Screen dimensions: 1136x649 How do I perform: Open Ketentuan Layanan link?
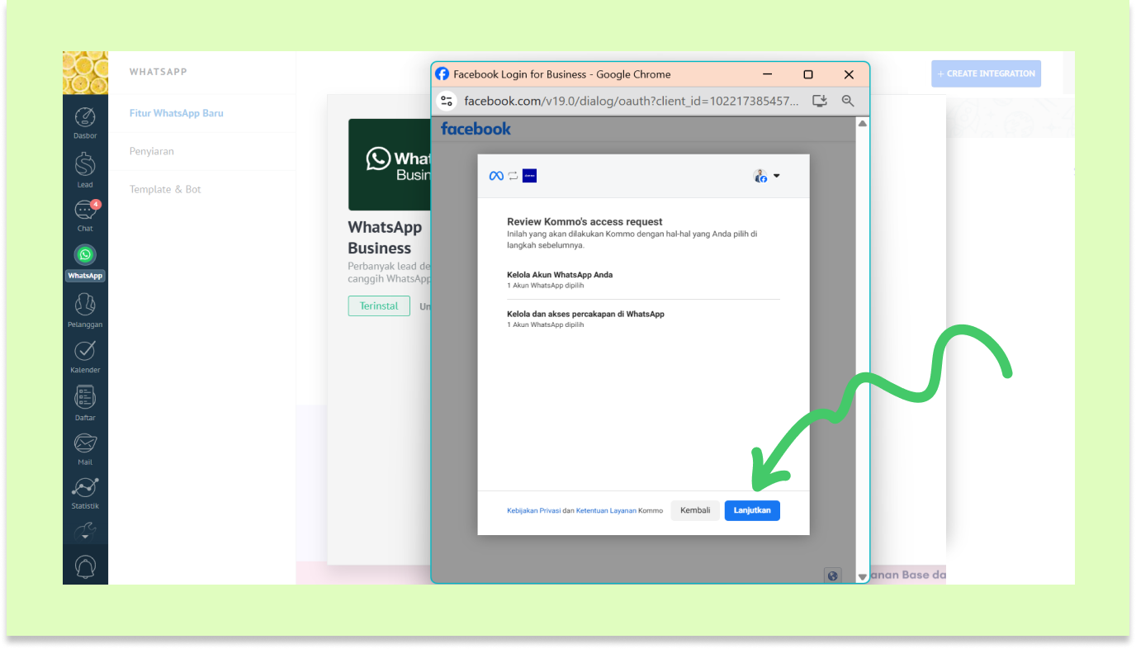pyautogui.click(x=606, y=510)
